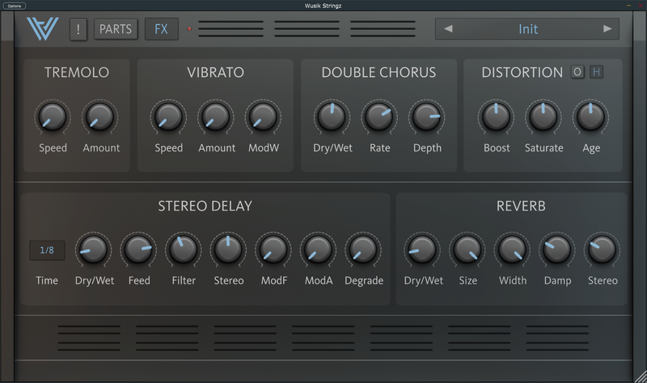Toggle the Distortion O button

pyautogui.click(x=577, y=72)
